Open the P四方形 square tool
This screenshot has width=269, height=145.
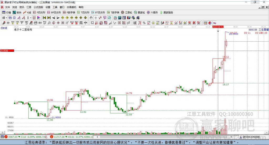(x=39, y=13)
